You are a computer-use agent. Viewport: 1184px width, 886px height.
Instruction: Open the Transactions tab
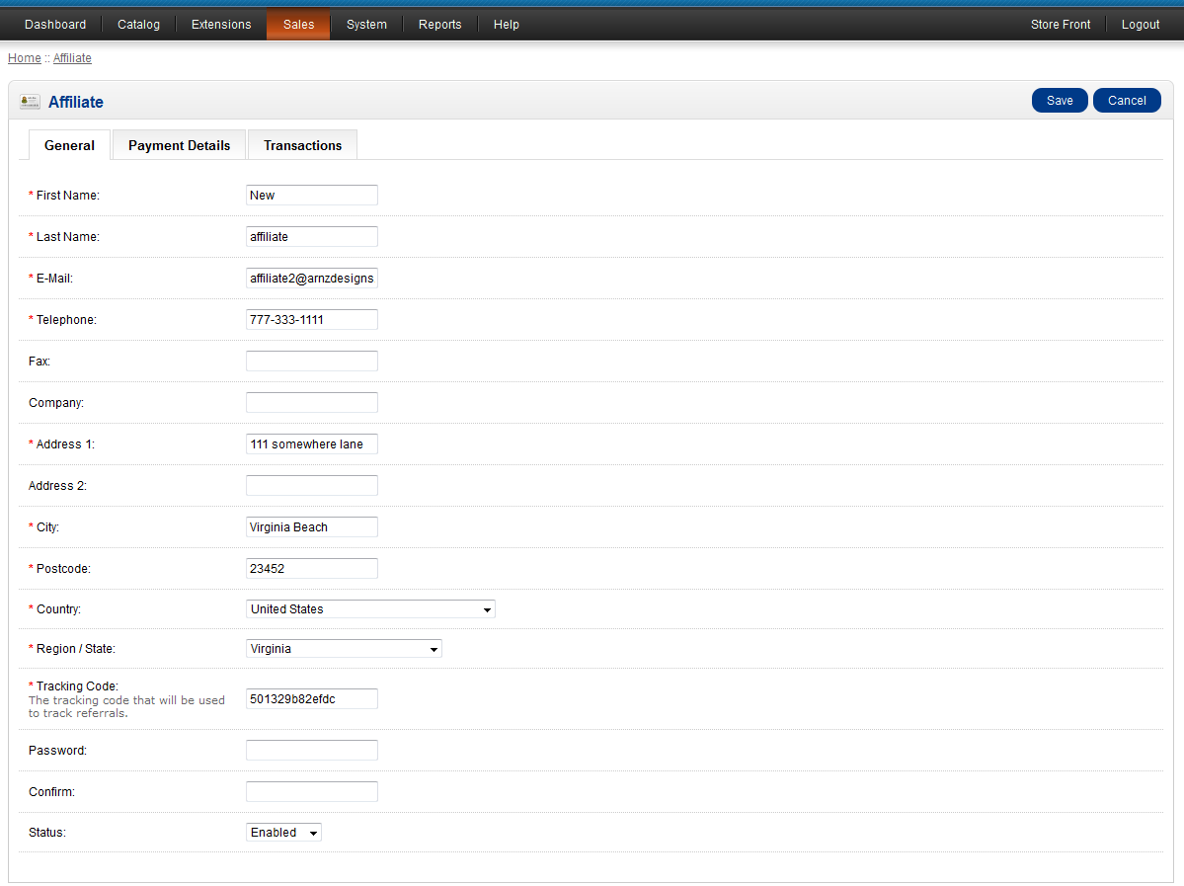(302, 145)
